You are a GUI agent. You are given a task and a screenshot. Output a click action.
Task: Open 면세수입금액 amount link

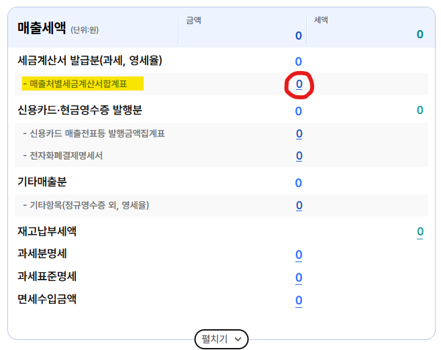click(299, 300)
